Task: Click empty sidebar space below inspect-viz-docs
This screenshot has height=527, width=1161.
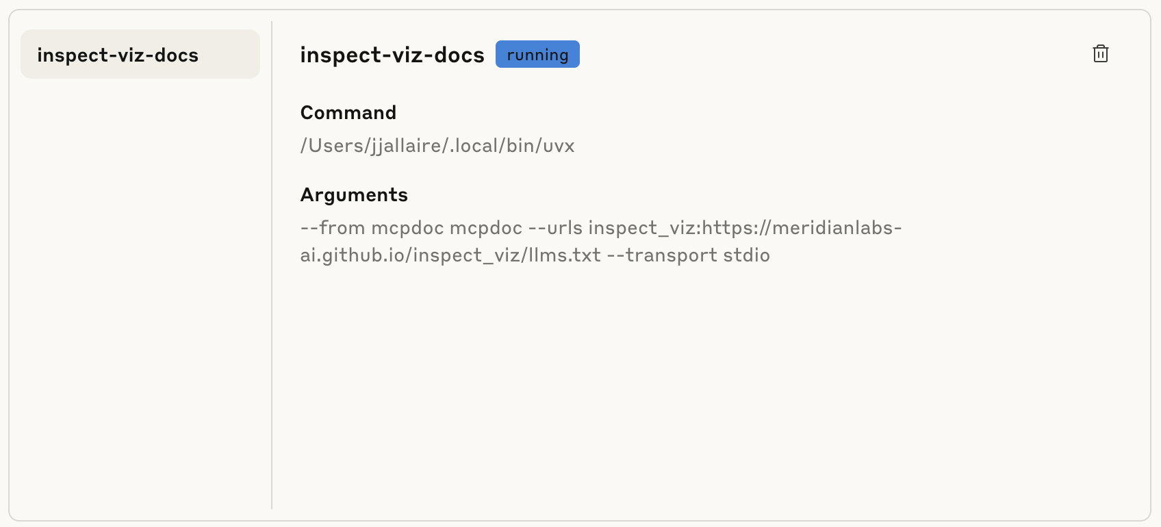Action: (x=140, y=294)
